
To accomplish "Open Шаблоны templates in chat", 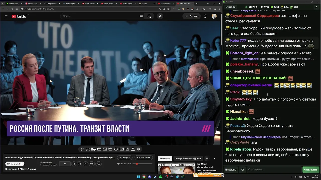I will (231, 170).
